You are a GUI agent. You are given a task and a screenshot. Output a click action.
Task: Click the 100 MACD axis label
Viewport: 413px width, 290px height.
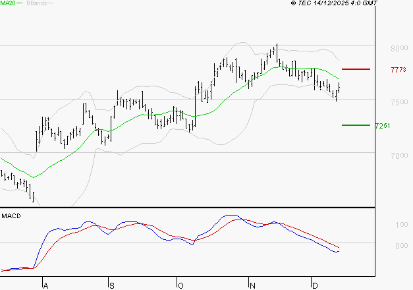402,225
